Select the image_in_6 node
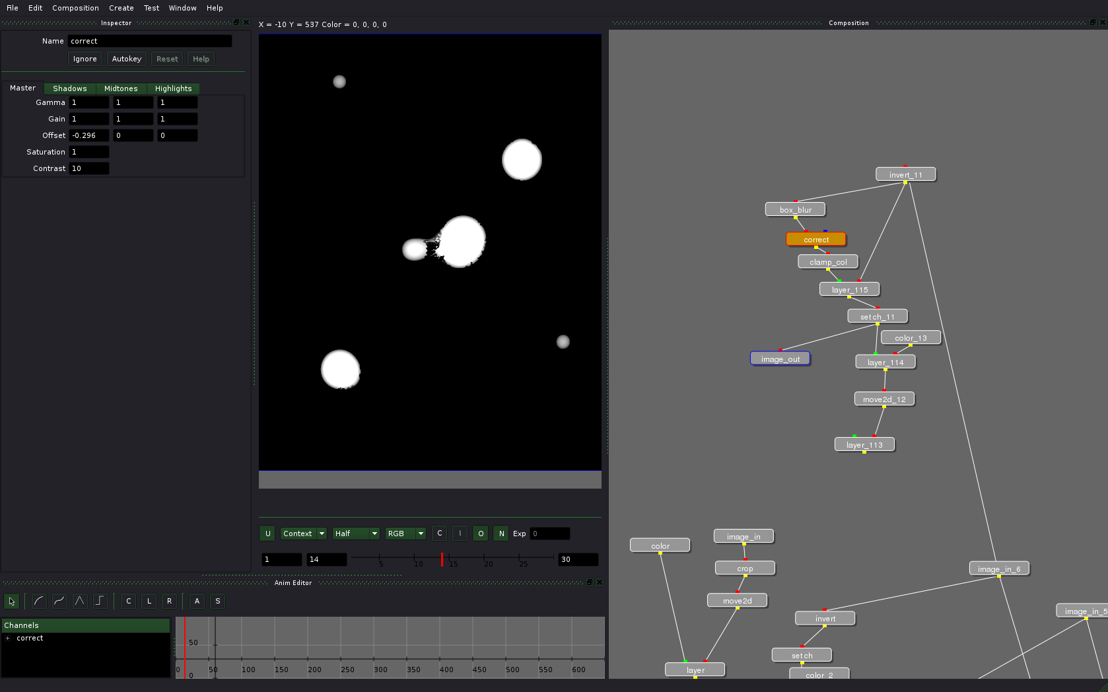The image size is (1108, 692). 999,569
